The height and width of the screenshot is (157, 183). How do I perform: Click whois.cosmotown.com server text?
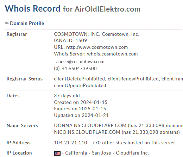pos(112,54)
